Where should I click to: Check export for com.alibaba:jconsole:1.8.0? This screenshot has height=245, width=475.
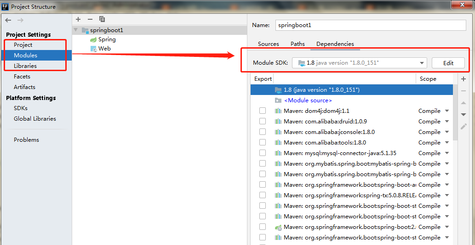[x=263, y=132]
